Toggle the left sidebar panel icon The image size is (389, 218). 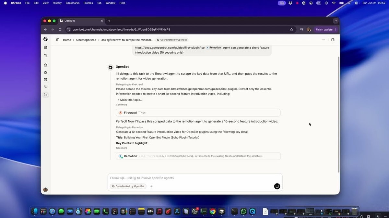click(58, 40)
